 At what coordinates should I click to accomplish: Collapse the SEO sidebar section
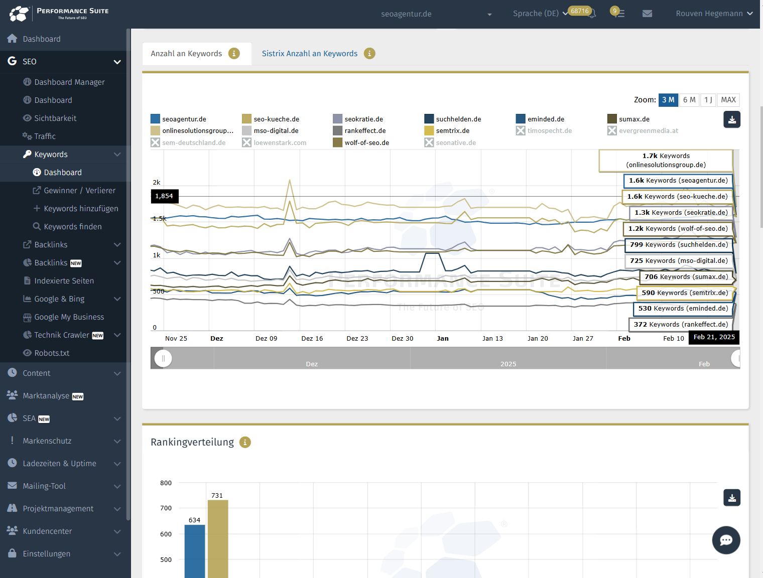pyautogui.click(x=117, y=62)
